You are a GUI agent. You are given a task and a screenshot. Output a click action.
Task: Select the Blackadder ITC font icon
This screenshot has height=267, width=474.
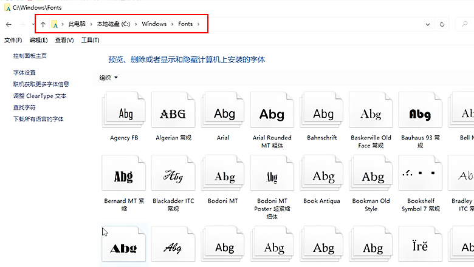[x=173, y=173]
